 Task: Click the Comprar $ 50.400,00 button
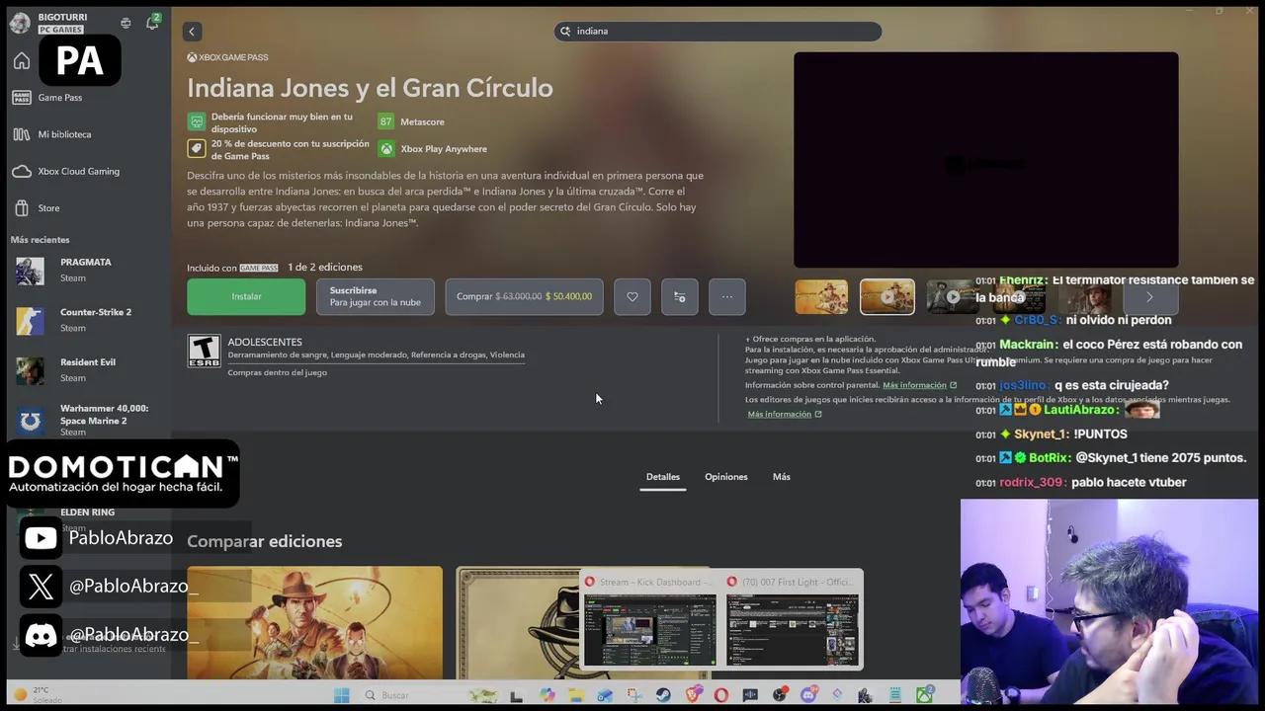524,296
